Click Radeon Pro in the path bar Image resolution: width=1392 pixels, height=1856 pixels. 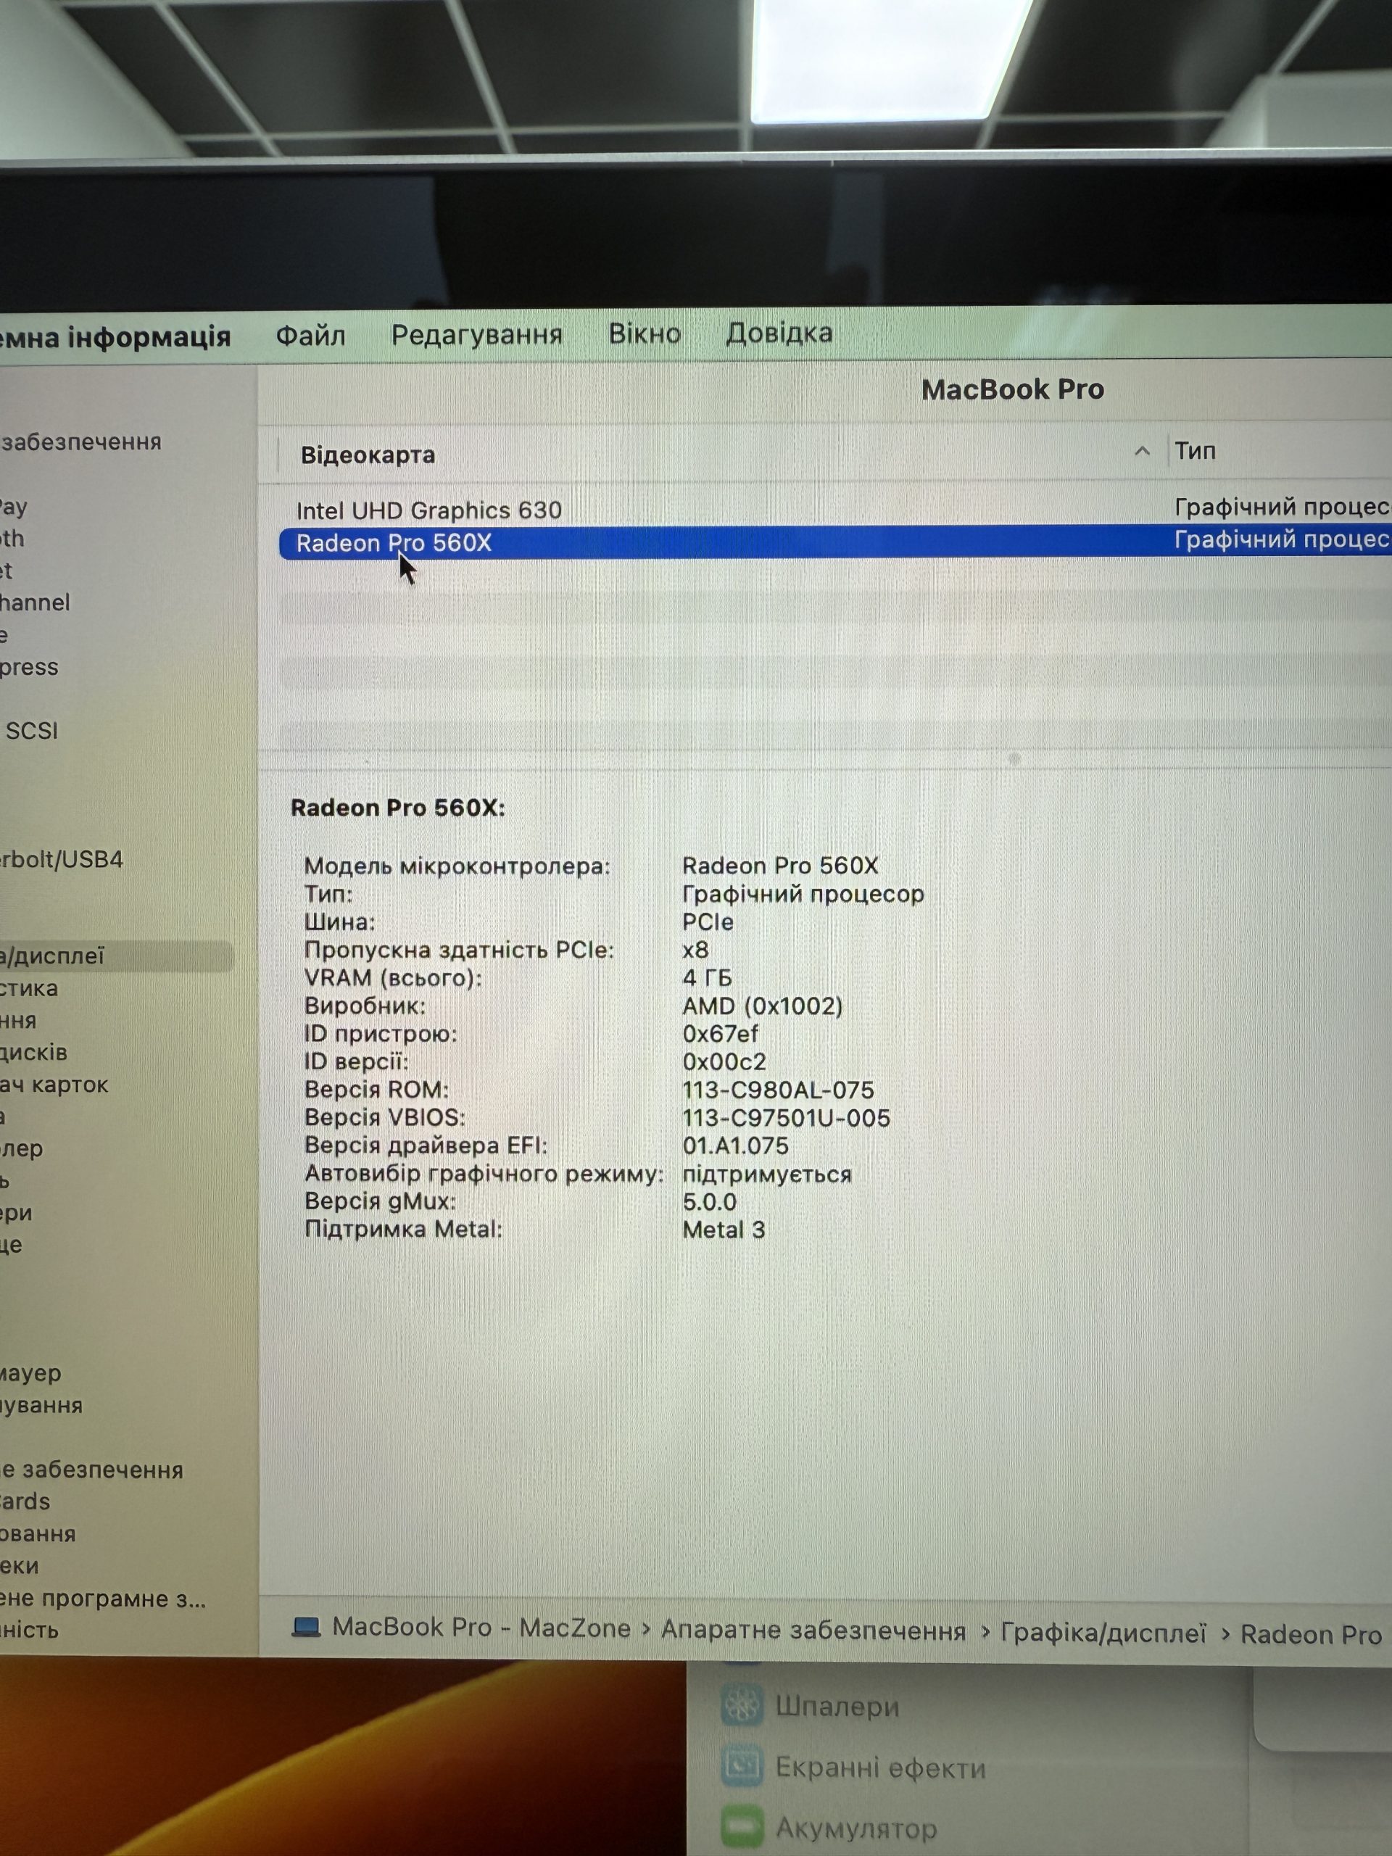1311,1634
